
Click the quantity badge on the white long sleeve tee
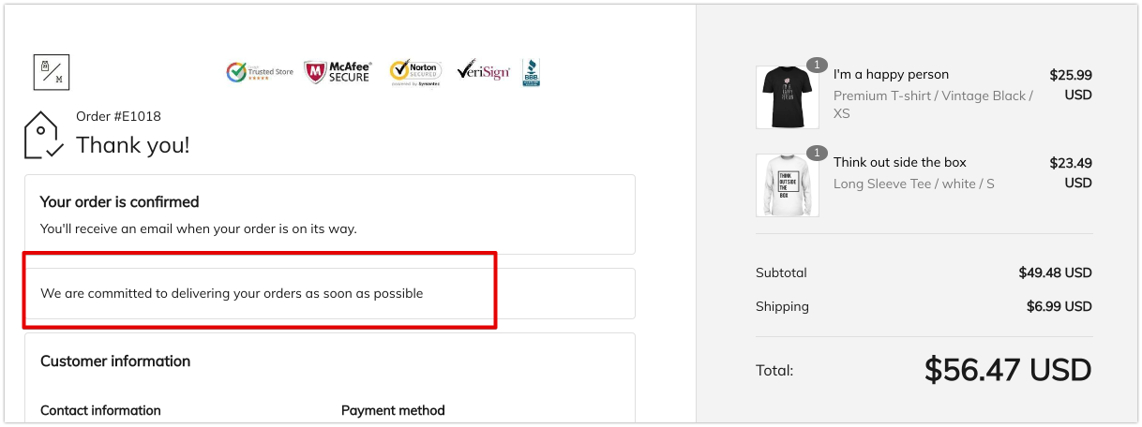point(817,153)
